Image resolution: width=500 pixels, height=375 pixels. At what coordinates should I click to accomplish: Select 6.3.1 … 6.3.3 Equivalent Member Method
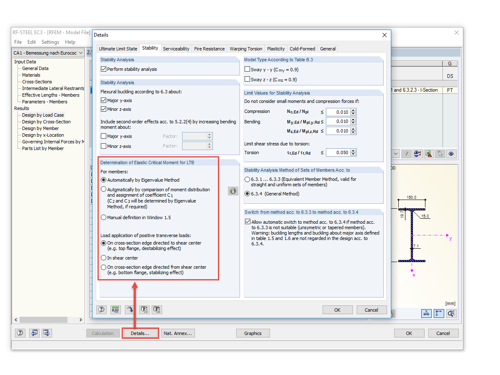coord(247,179)
